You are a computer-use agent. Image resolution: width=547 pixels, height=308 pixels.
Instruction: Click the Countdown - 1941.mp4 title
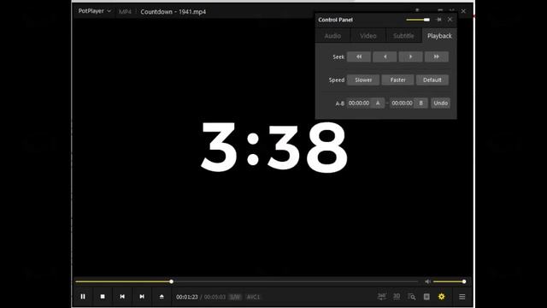[173, 12]
